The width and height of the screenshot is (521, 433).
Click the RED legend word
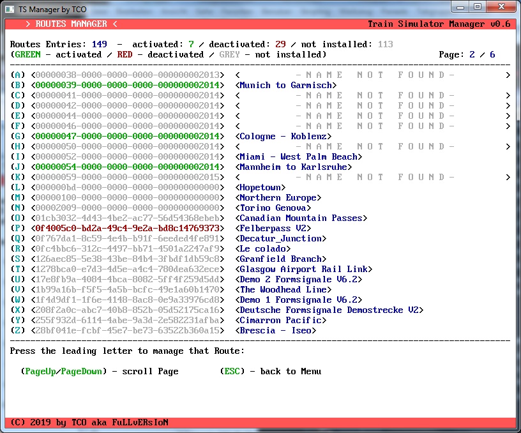point(125,54)
